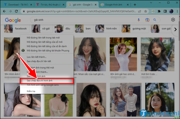
Task: Open the Hot Girl Cute result image
Action: pos(158,54)
